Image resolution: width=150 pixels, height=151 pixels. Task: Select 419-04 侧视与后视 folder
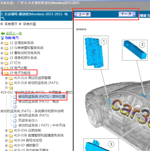[28, 140]
